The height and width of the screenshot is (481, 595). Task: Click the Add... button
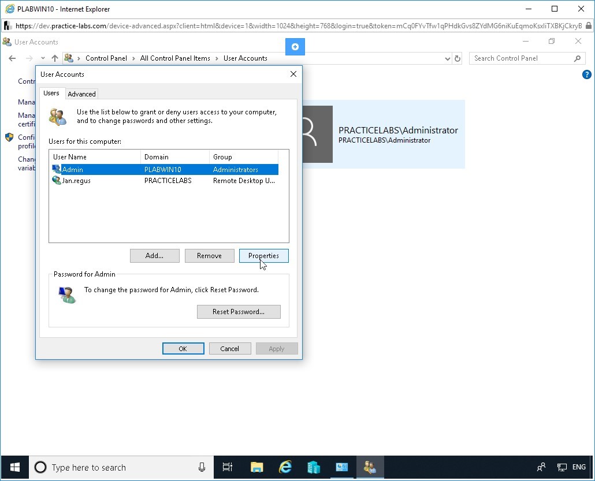pyautogui.click(x=154, y=256)
